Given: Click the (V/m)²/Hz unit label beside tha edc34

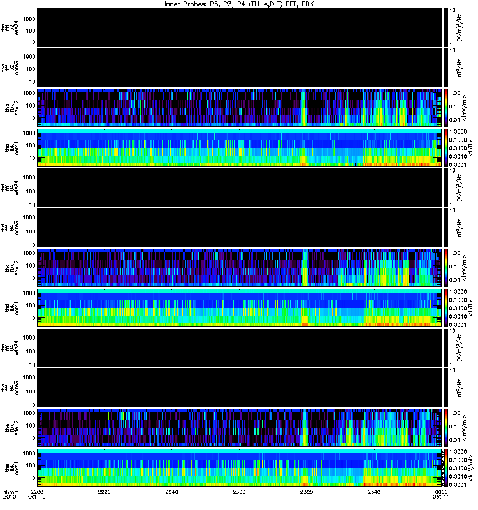Looking at the screenshot, I should [460, 27].
